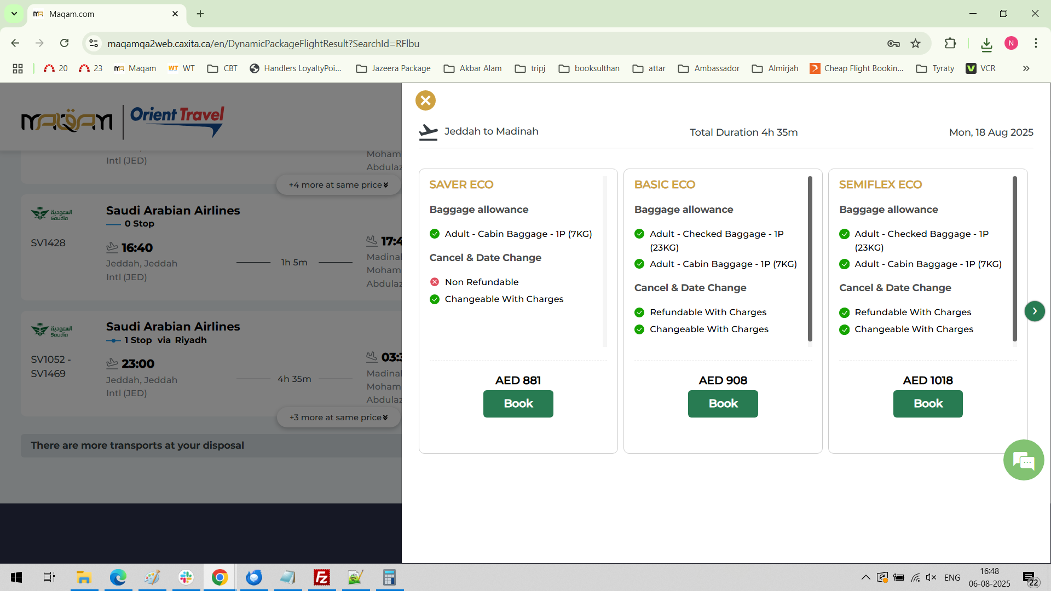Click the password manager key icon
The height and width of the screenshot is (591, 1051).
click(893, 44)
